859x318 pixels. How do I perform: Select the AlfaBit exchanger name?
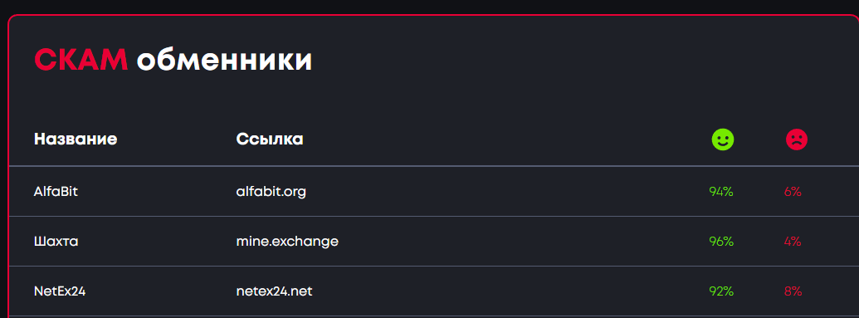point(56,192)
